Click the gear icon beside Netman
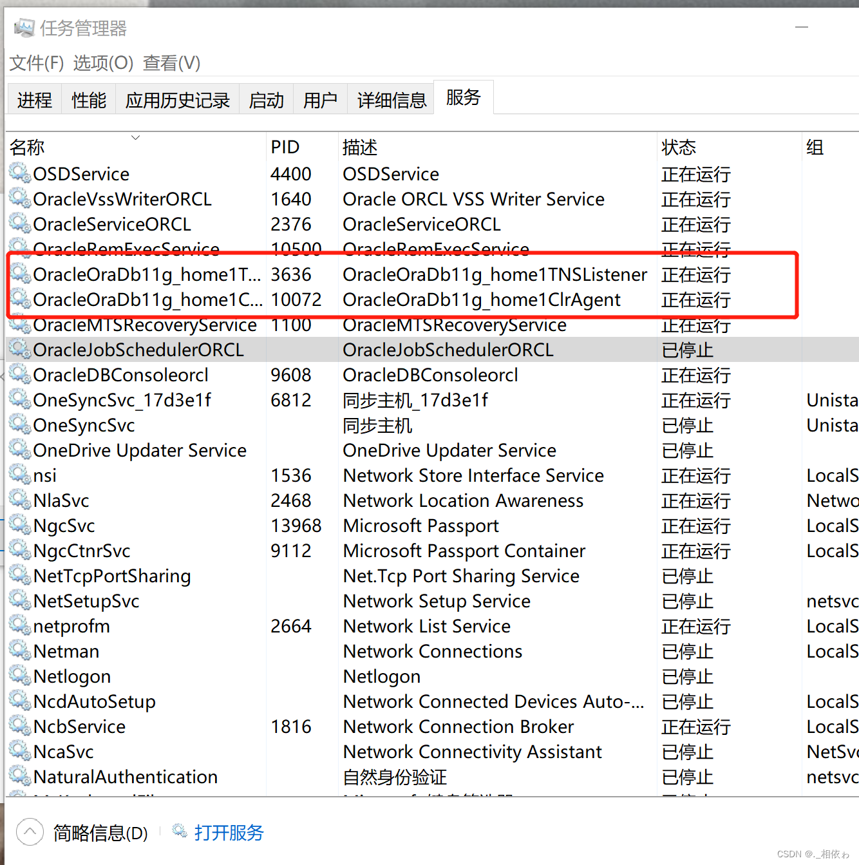 20,650
